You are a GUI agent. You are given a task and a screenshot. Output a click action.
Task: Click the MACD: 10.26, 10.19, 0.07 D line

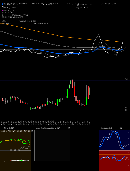(12, 17)
